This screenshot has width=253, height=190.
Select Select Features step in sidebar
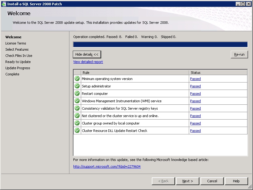(17, 49)
